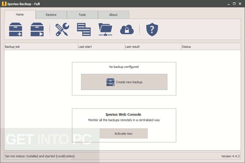Open the log reports documents icon
Screen dimensions: 245x163
pos(84,29)
